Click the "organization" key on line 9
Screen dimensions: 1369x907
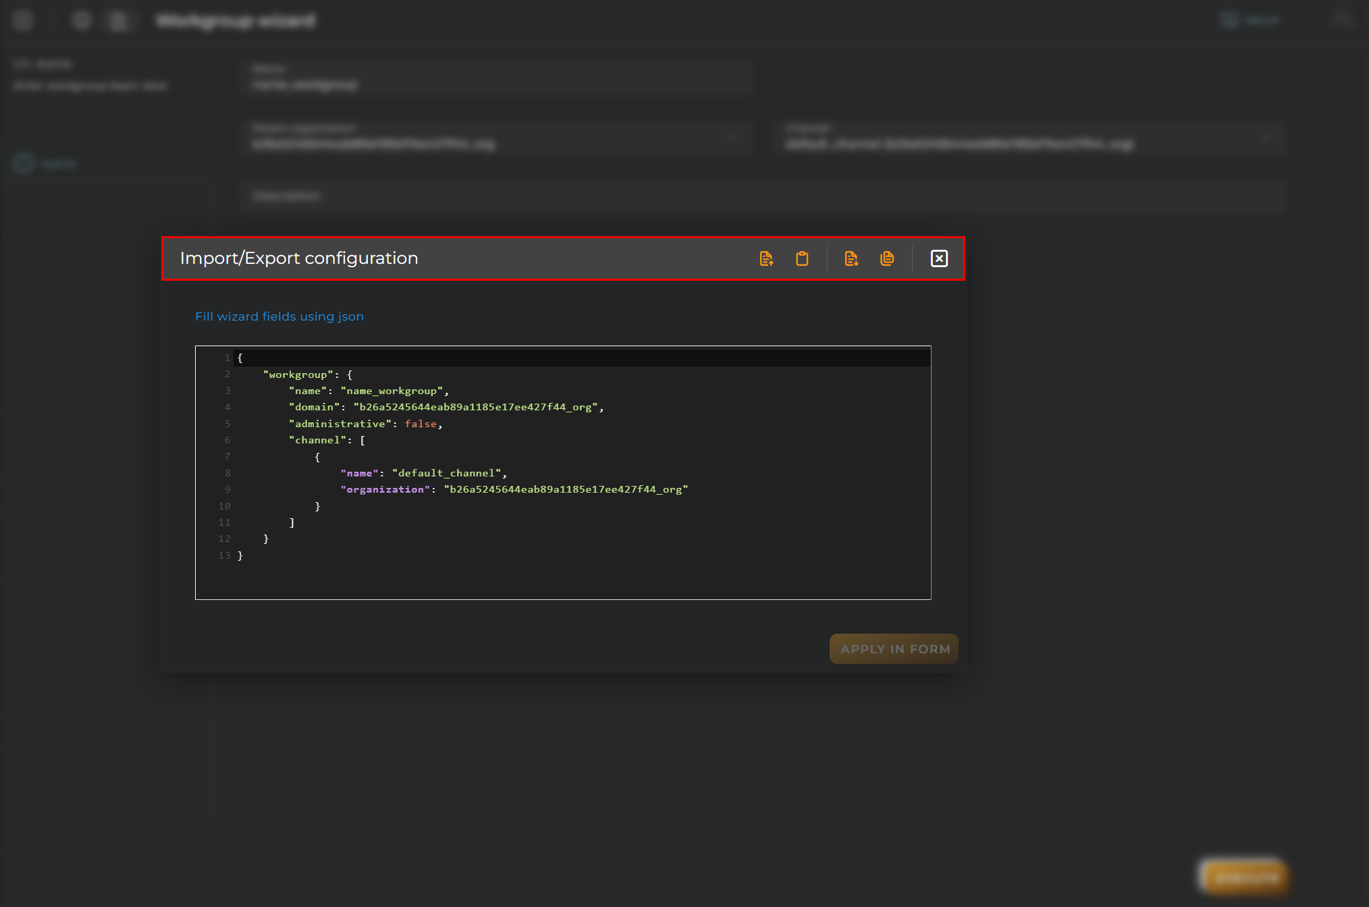click(385, 489)
